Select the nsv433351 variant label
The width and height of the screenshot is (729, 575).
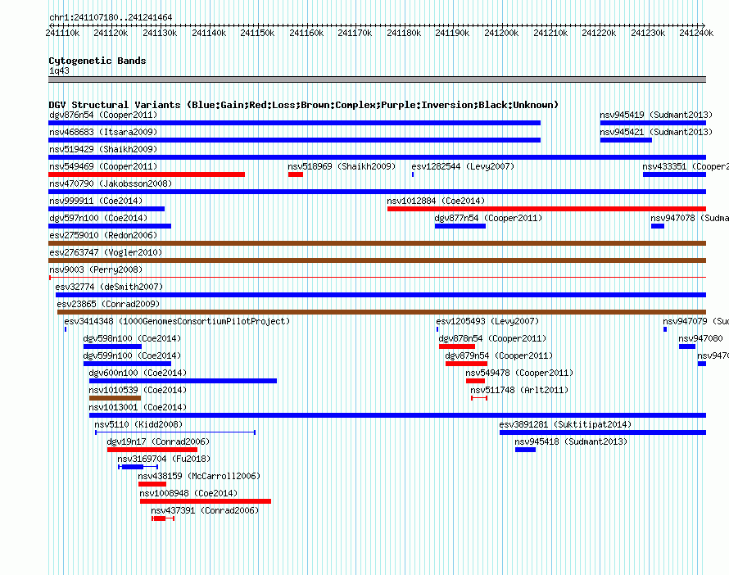686,166
